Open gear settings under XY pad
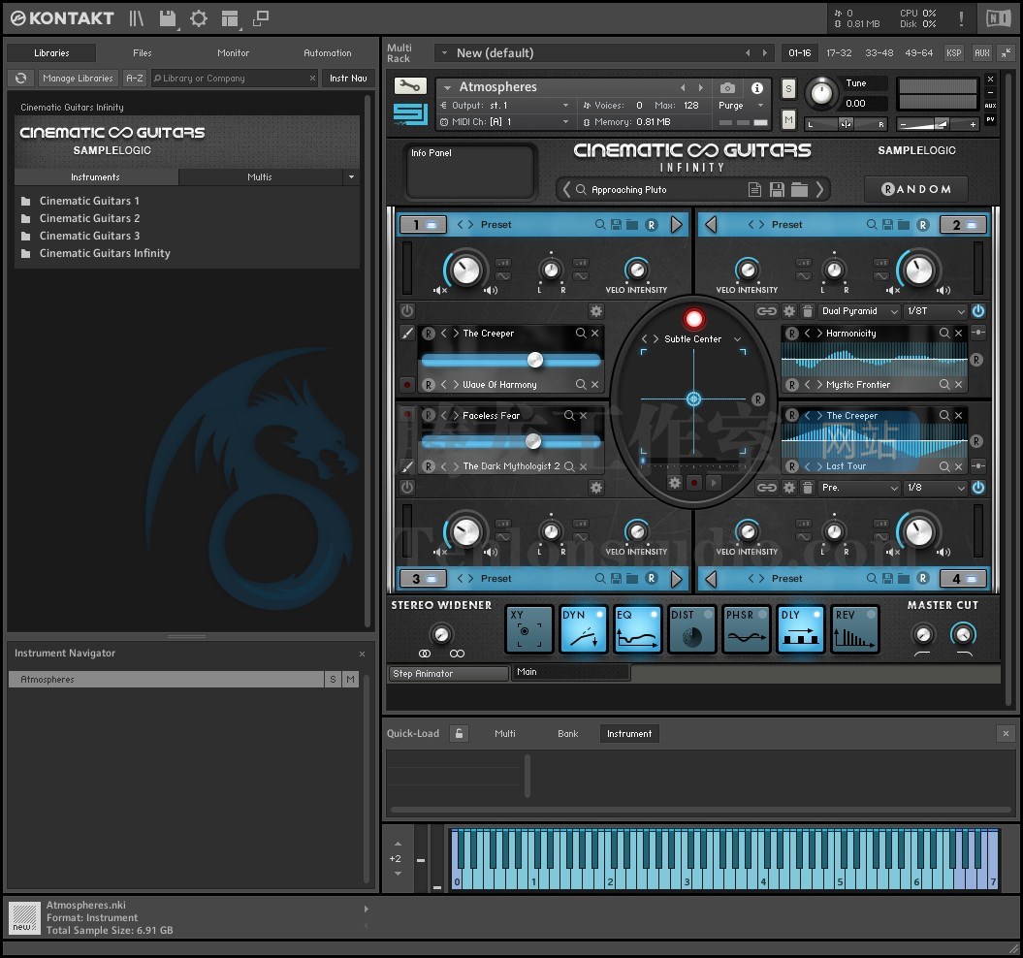This screenshot has height=958, width=1023. (675, 482)
